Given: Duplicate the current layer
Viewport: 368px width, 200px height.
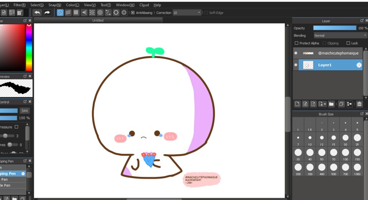Looking at the screenshot, I should tap(341, 104).
